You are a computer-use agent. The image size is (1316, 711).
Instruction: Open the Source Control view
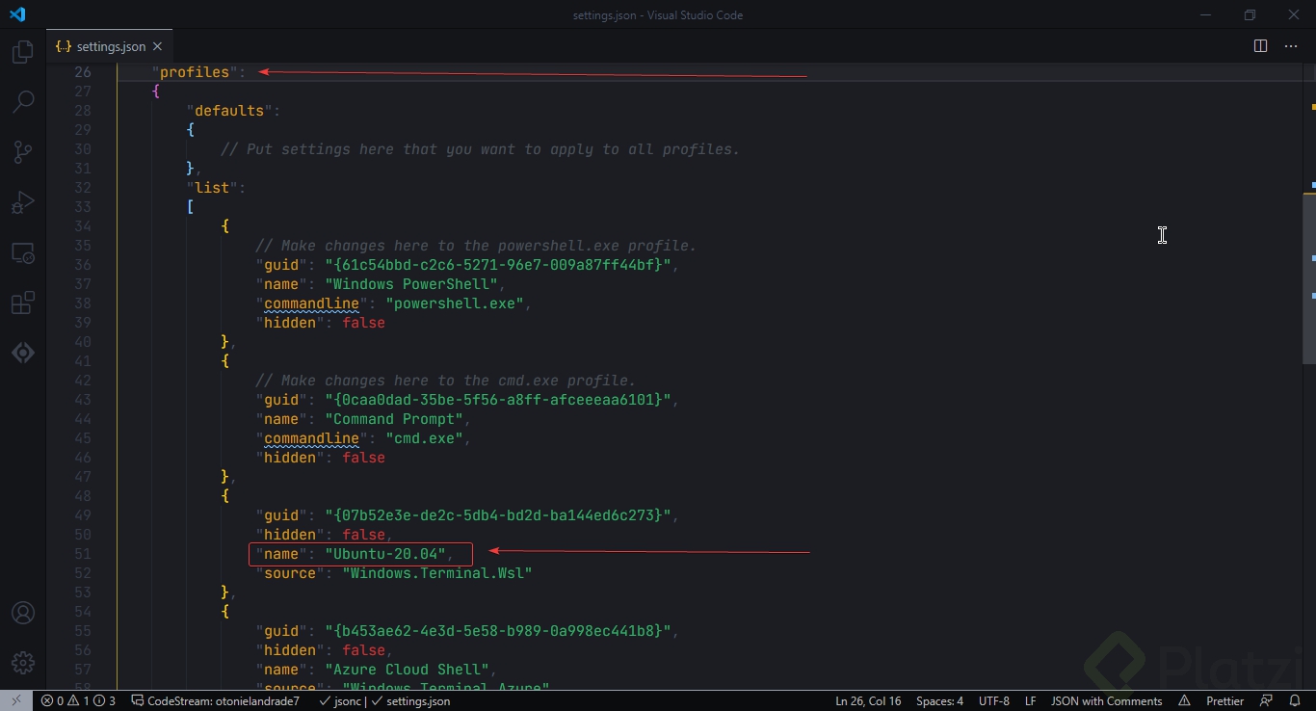click(23, 152)
